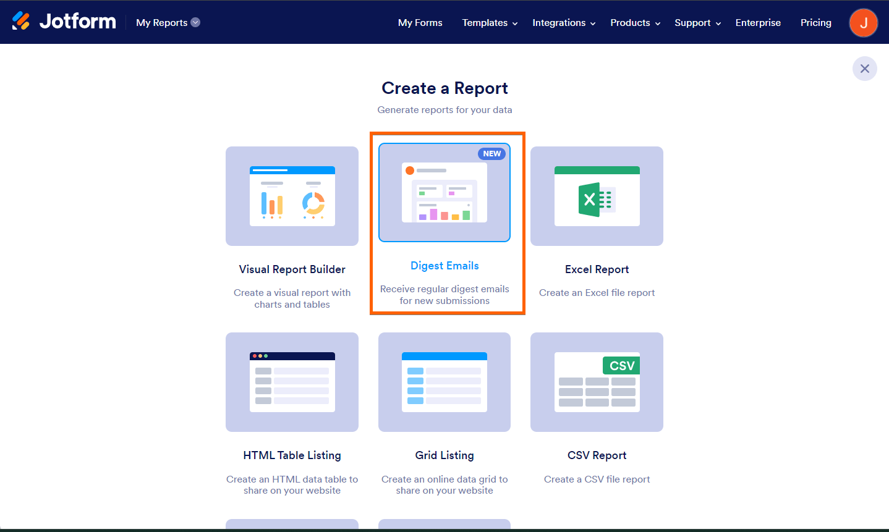Click the Jotform wordmark text
This screenshot has width=889, height=532.
78,22
